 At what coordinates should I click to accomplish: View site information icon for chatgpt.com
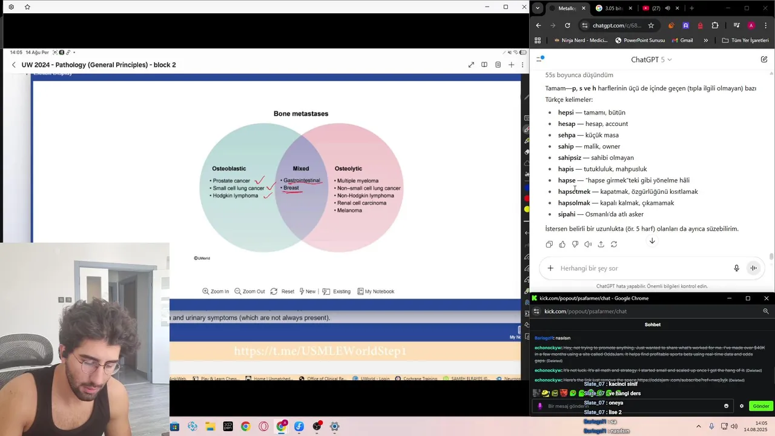point(584,25)
